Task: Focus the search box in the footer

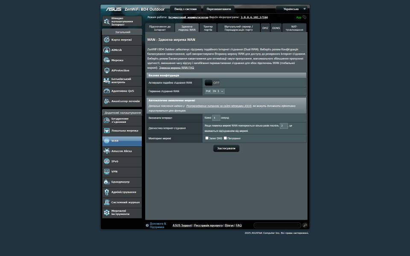Action: (x=277, y=225)
